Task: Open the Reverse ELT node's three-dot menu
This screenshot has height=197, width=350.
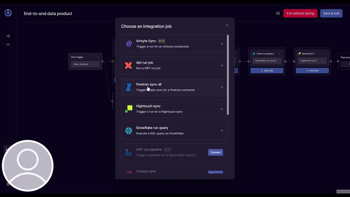Action: [325, 54]
